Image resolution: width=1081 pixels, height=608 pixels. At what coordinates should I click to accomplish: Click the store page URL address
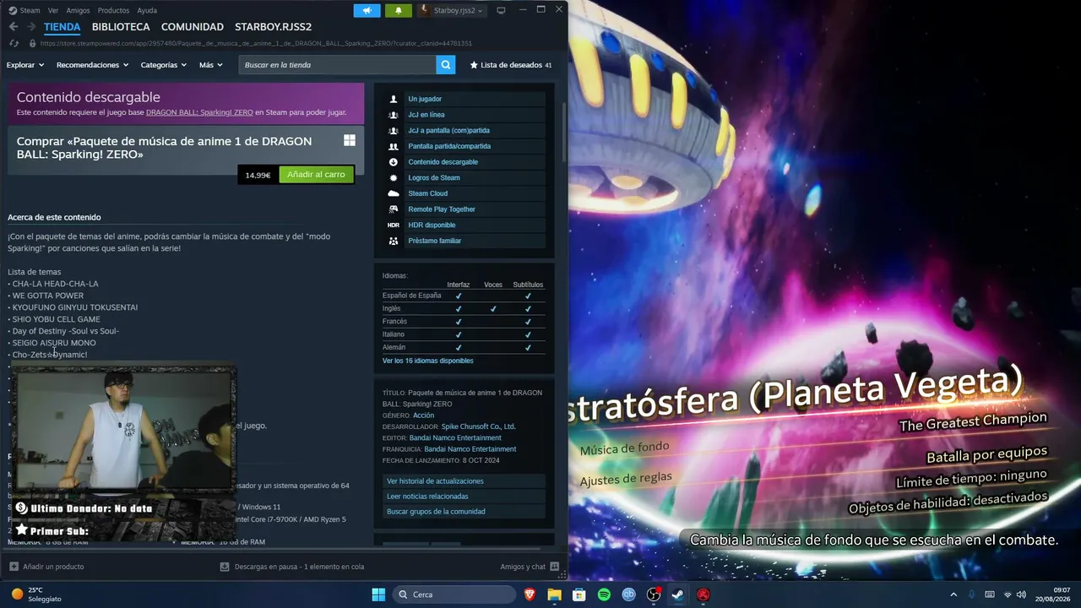click(256, 43)
